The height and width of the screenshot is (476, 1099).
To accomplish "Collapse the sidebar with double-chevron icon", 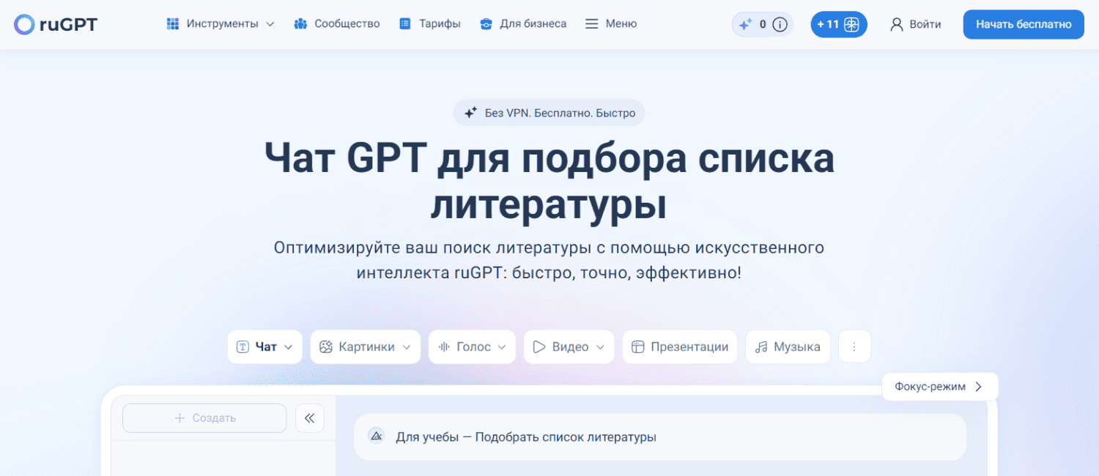I will tap(310, 418).
